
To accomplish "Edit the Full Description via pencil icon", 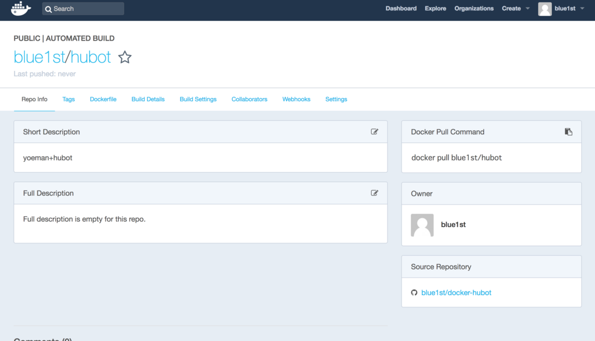I will tap(375, 193).
